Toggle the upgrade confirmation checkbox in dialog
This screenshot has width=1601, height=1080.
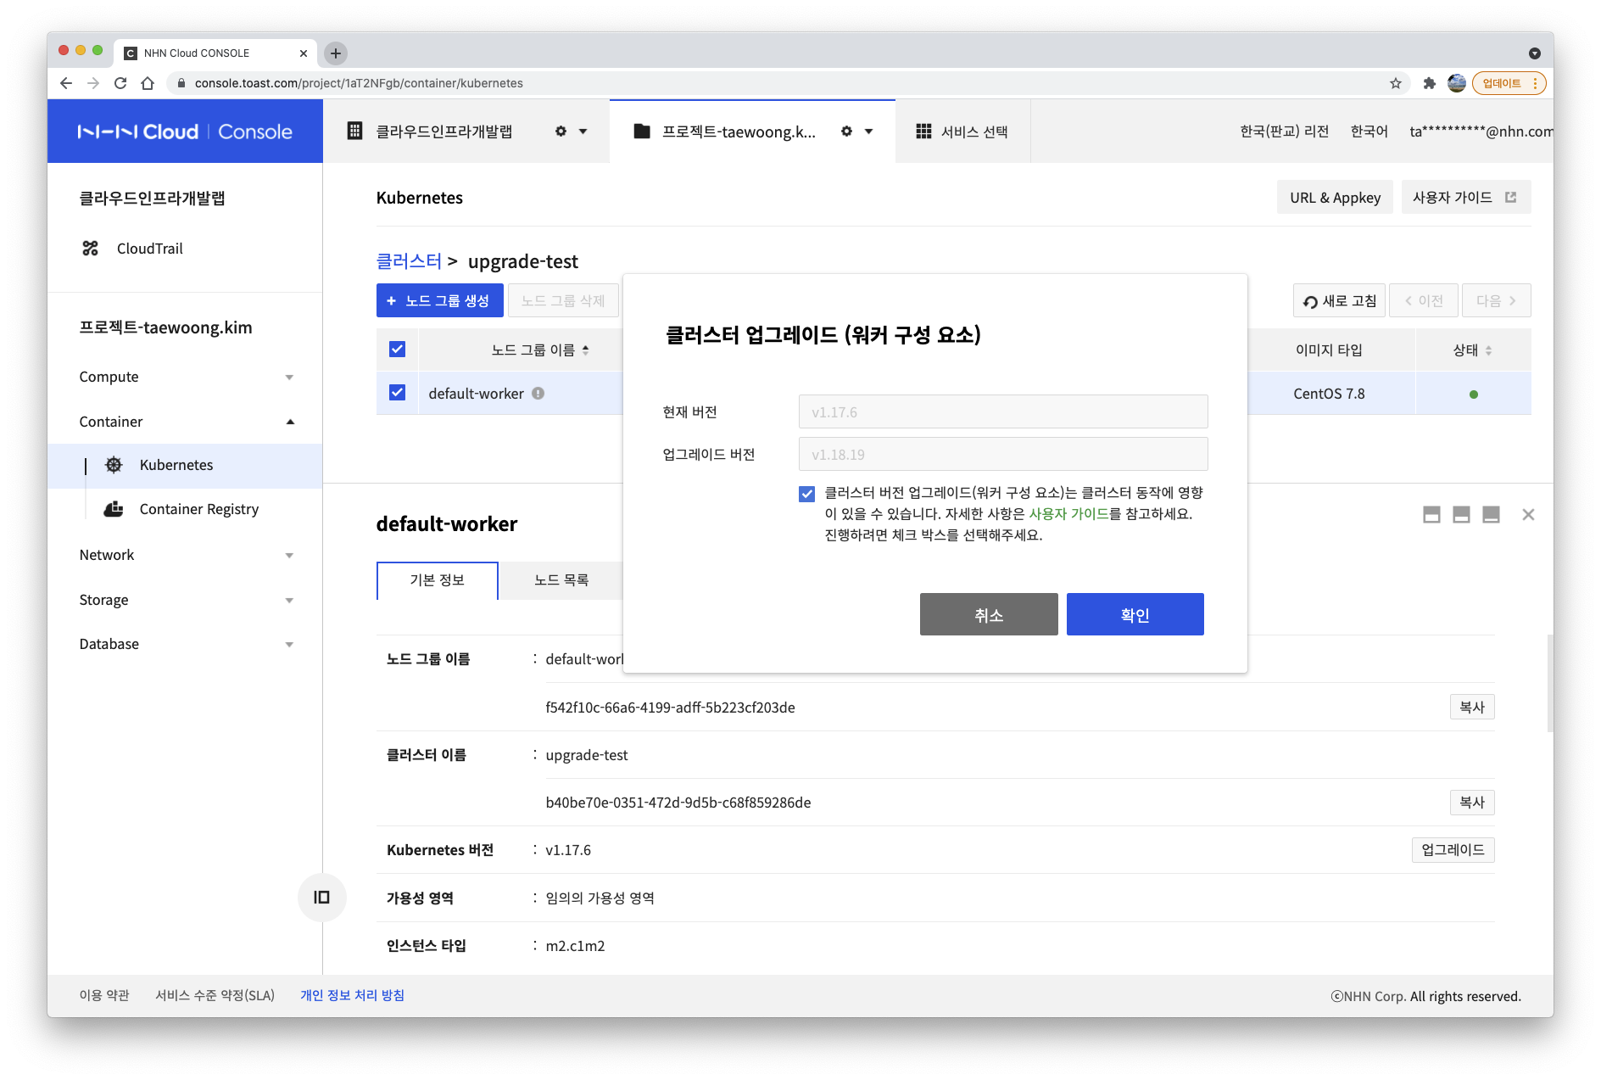pos(806,494)
